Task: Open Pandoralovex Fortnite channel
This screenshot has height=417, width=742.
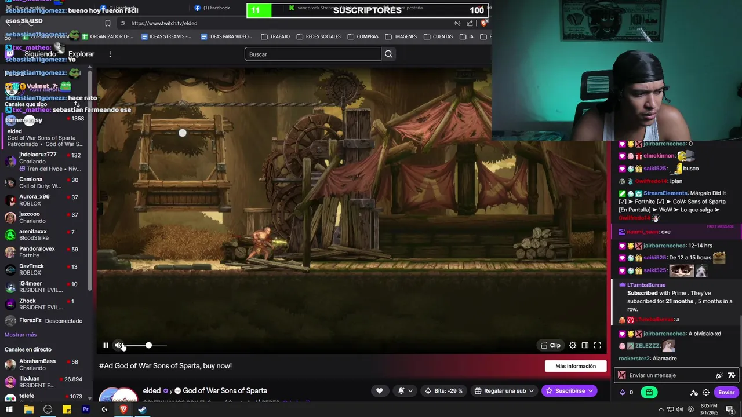Action: tap(45, 253)
